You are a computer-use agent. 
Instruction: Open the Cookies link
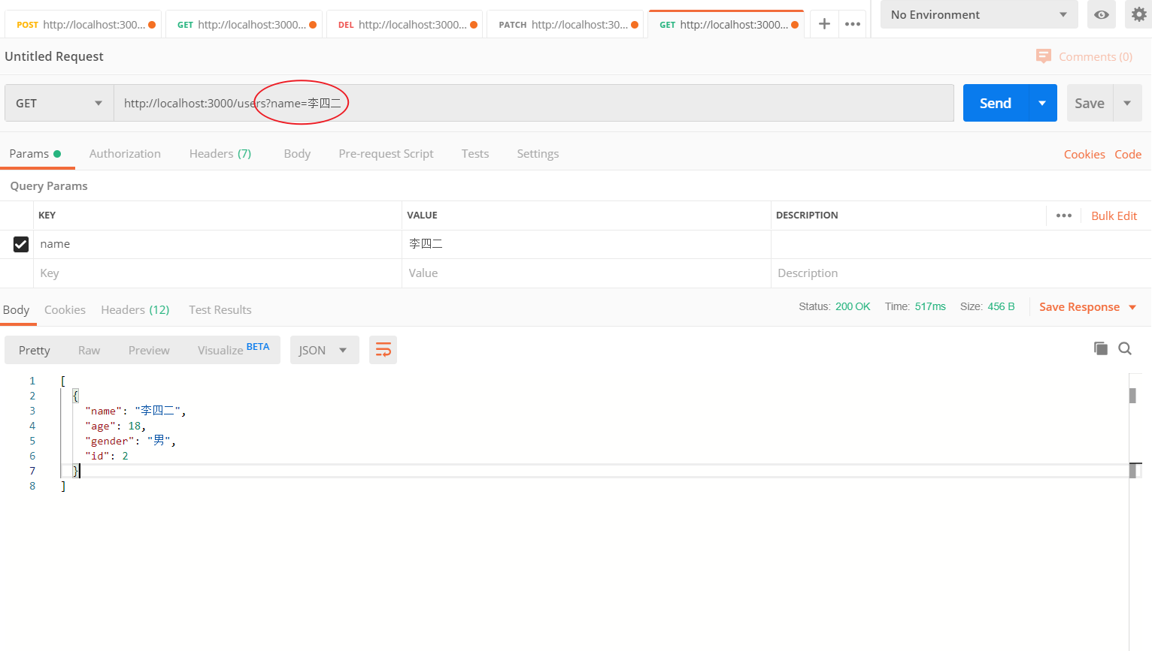(x=1084, y=154)
